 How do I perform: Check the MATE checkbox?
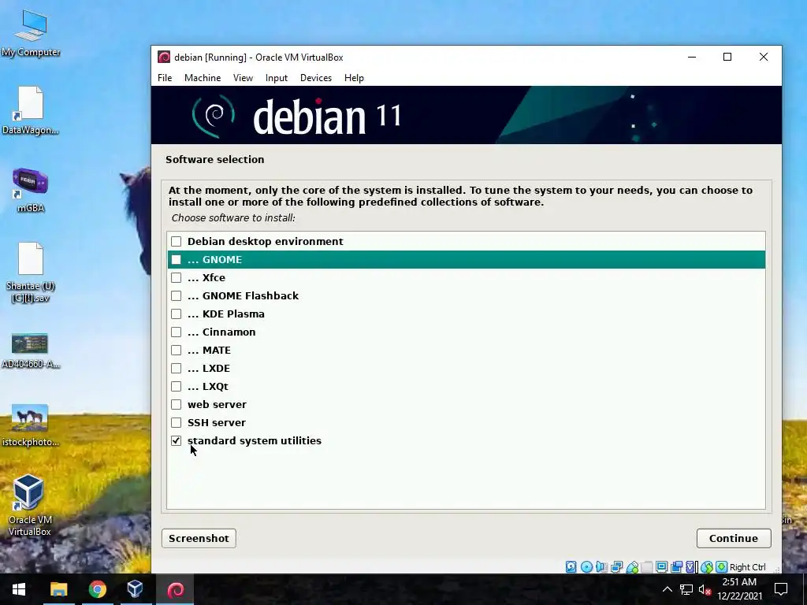(x=176, y=351)
